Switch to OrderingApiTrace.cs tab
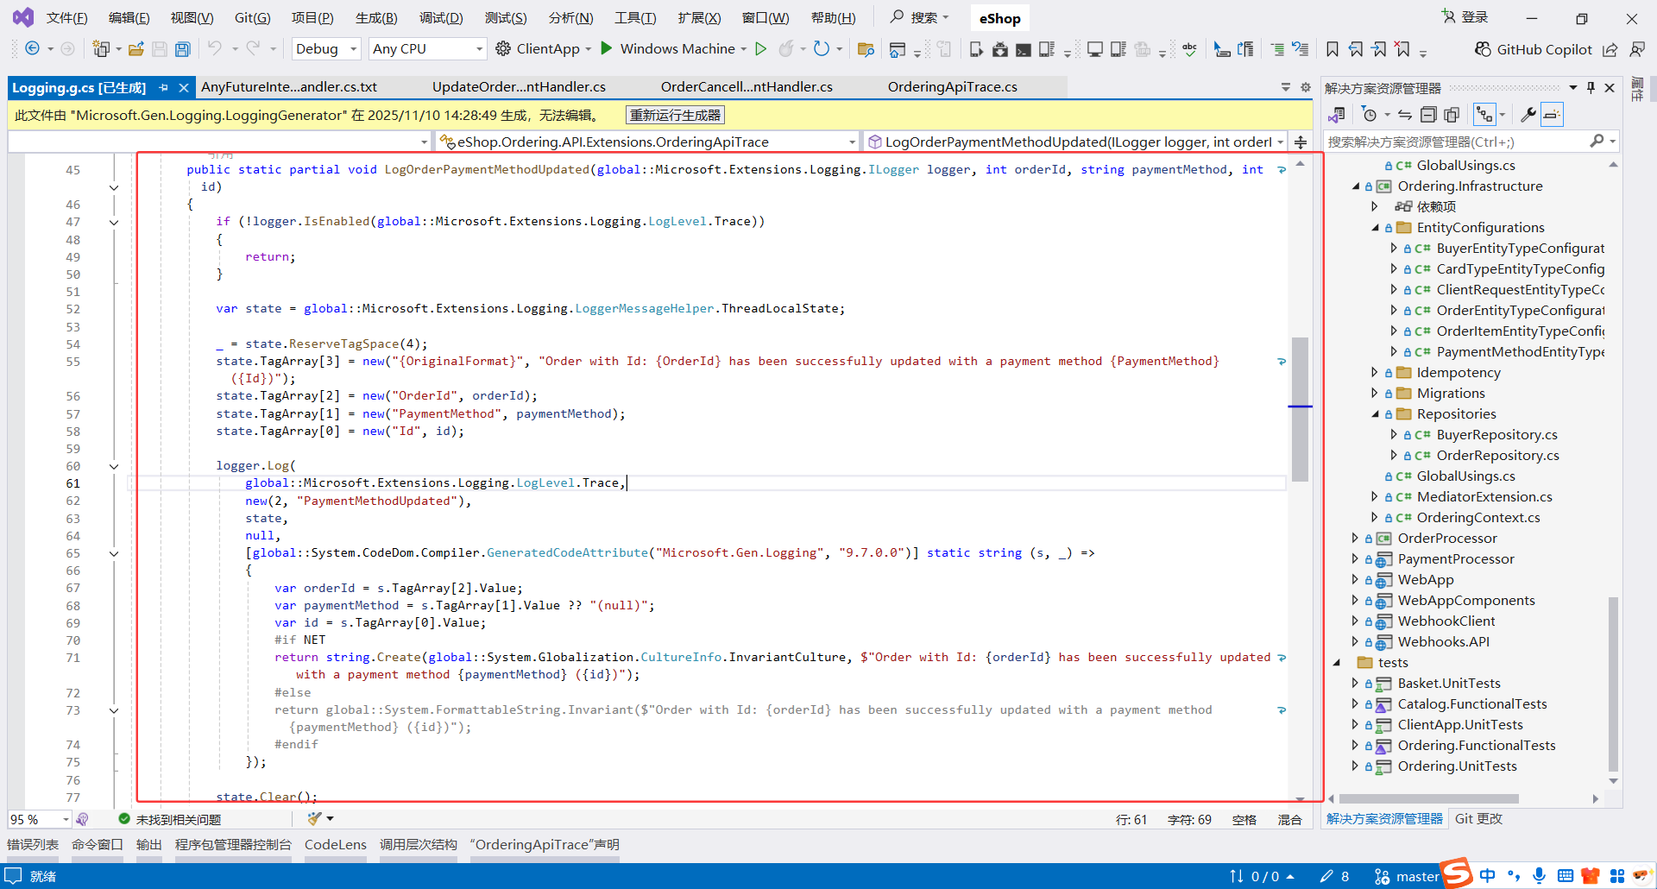Screen dimensions: 1657x889 (953, 87)
